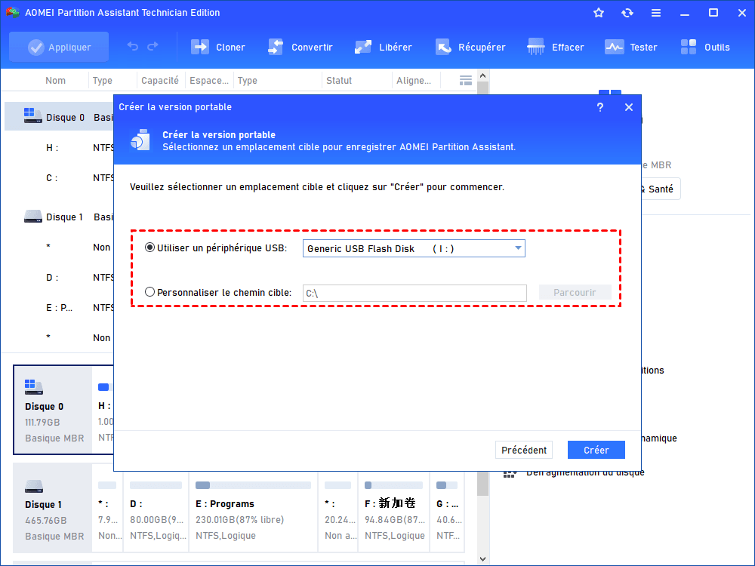Open the Récupérer tool
The width and height of the screenshot is (755, 566).
click(x=470, y=47)
